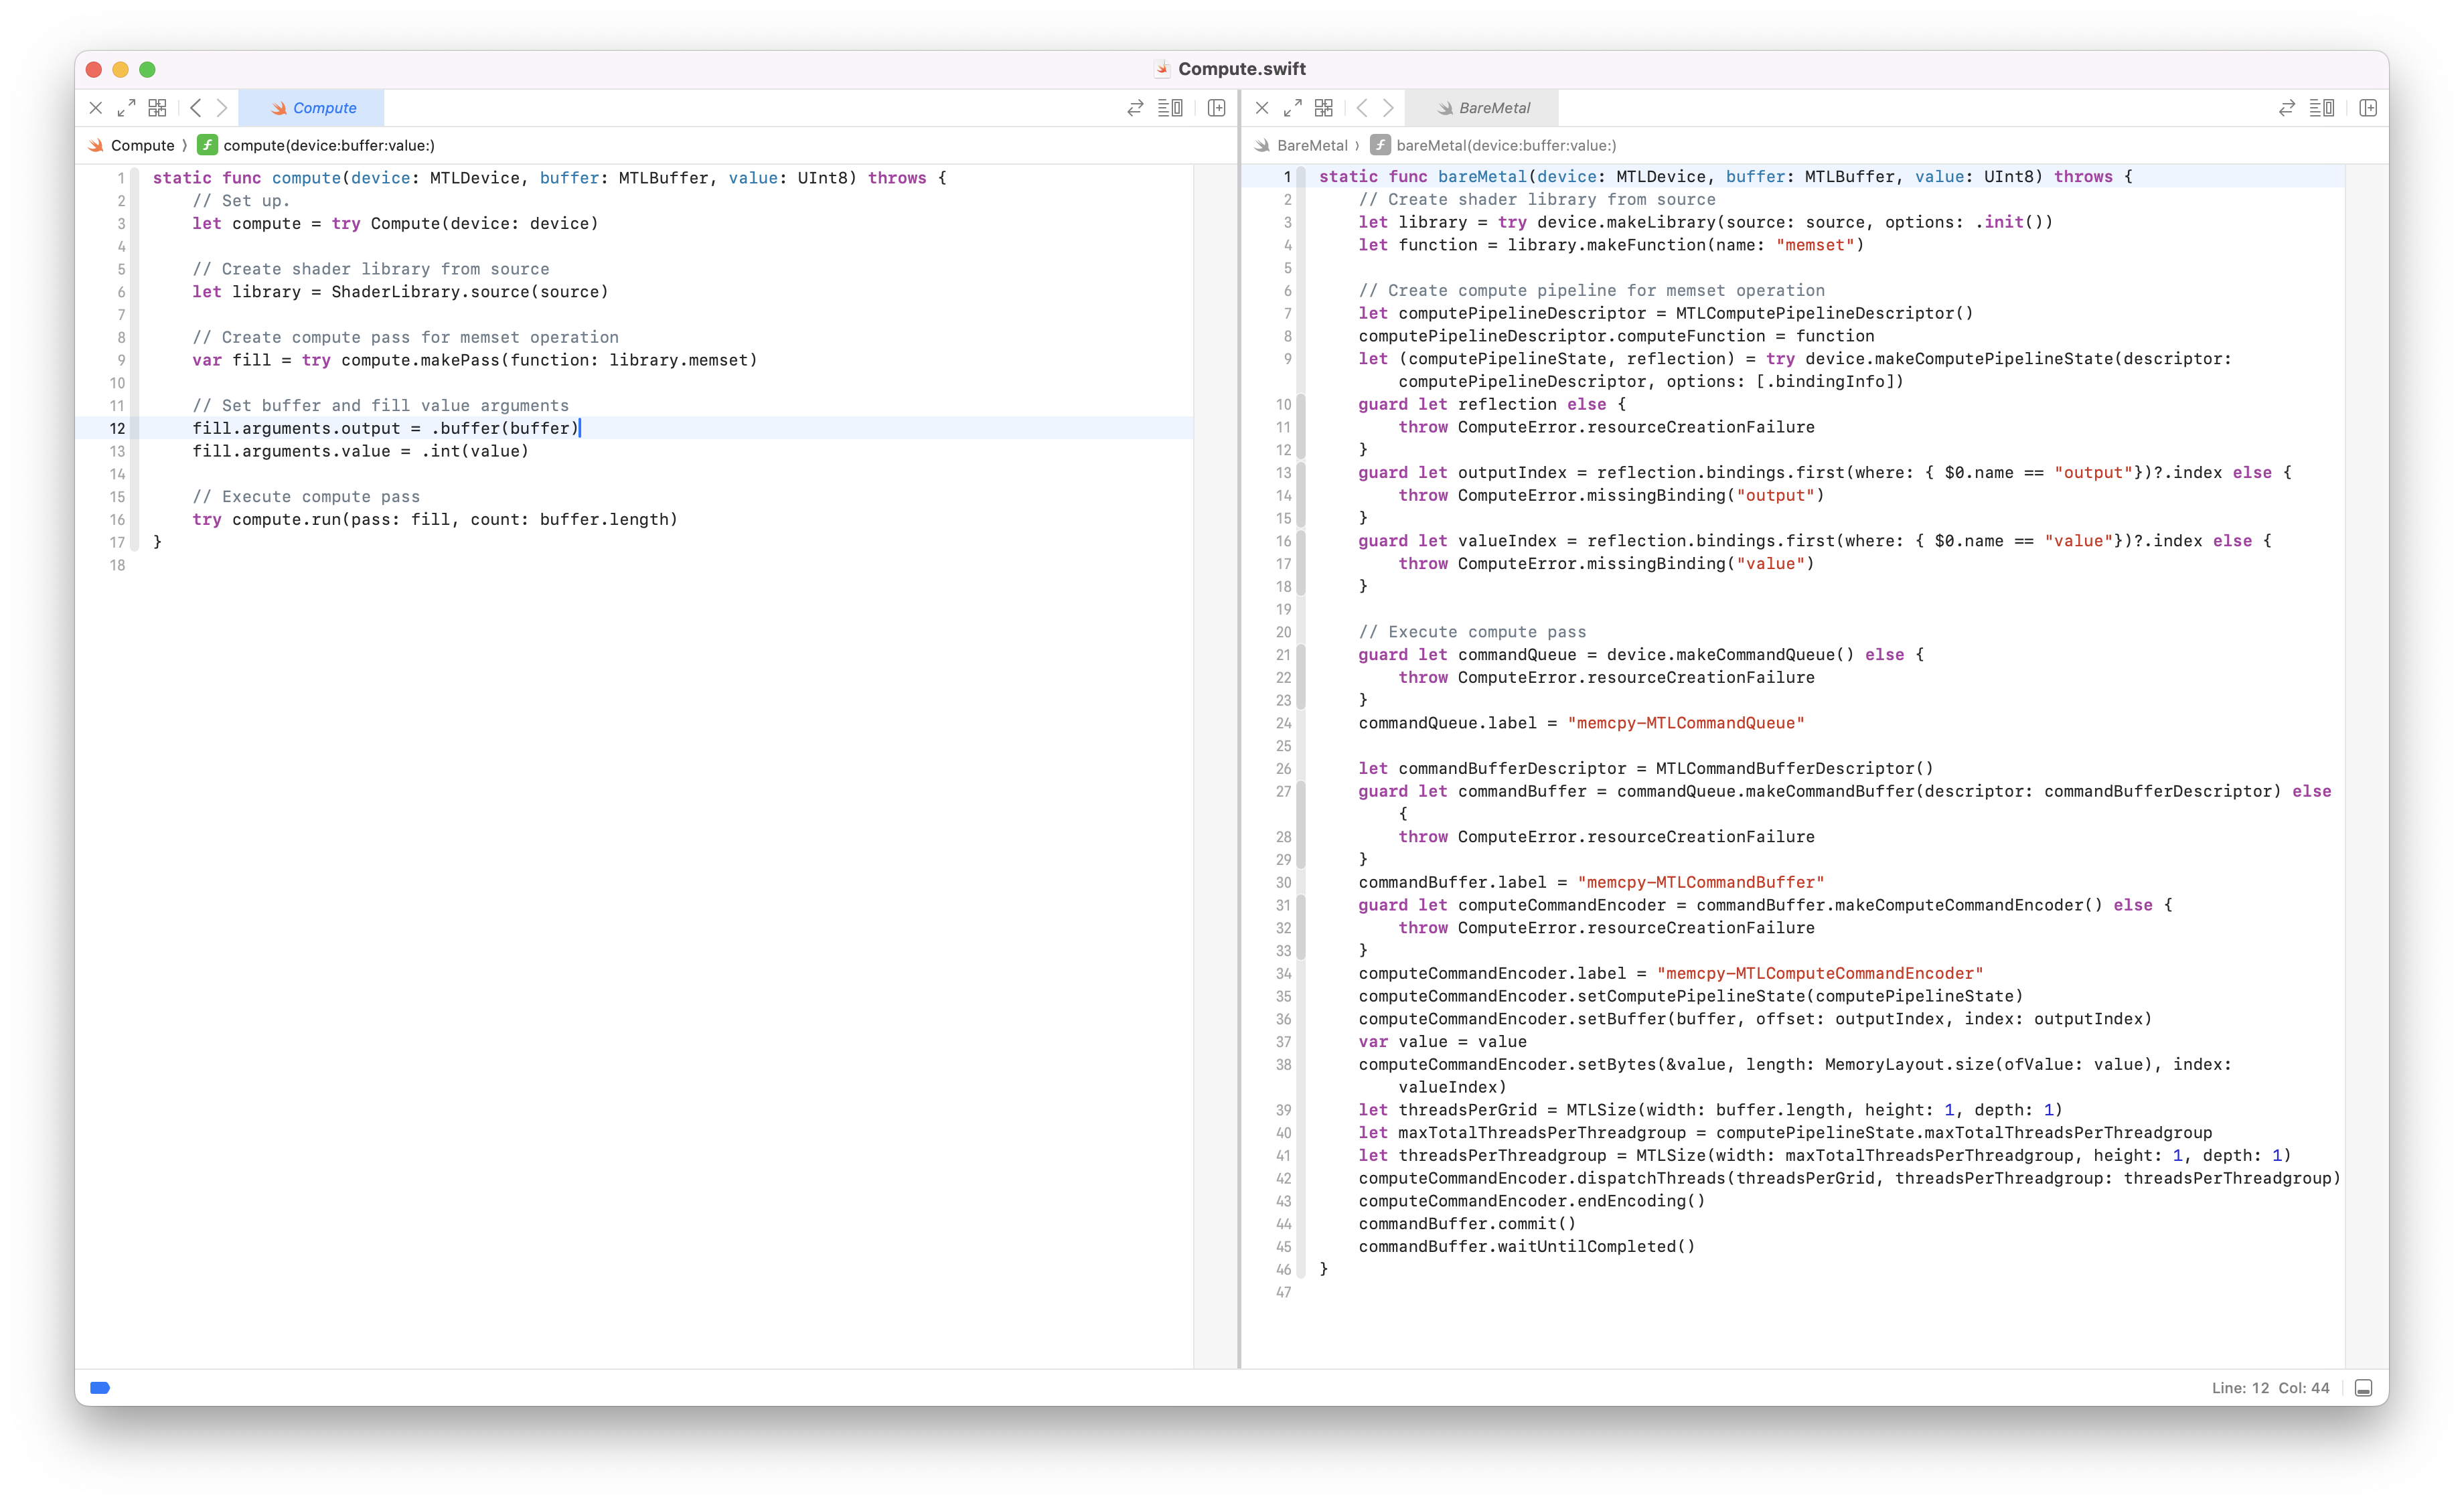Close the right BareMetal editor pane
This screenshot has width=2464, height=1505.
click(1262, 108)
